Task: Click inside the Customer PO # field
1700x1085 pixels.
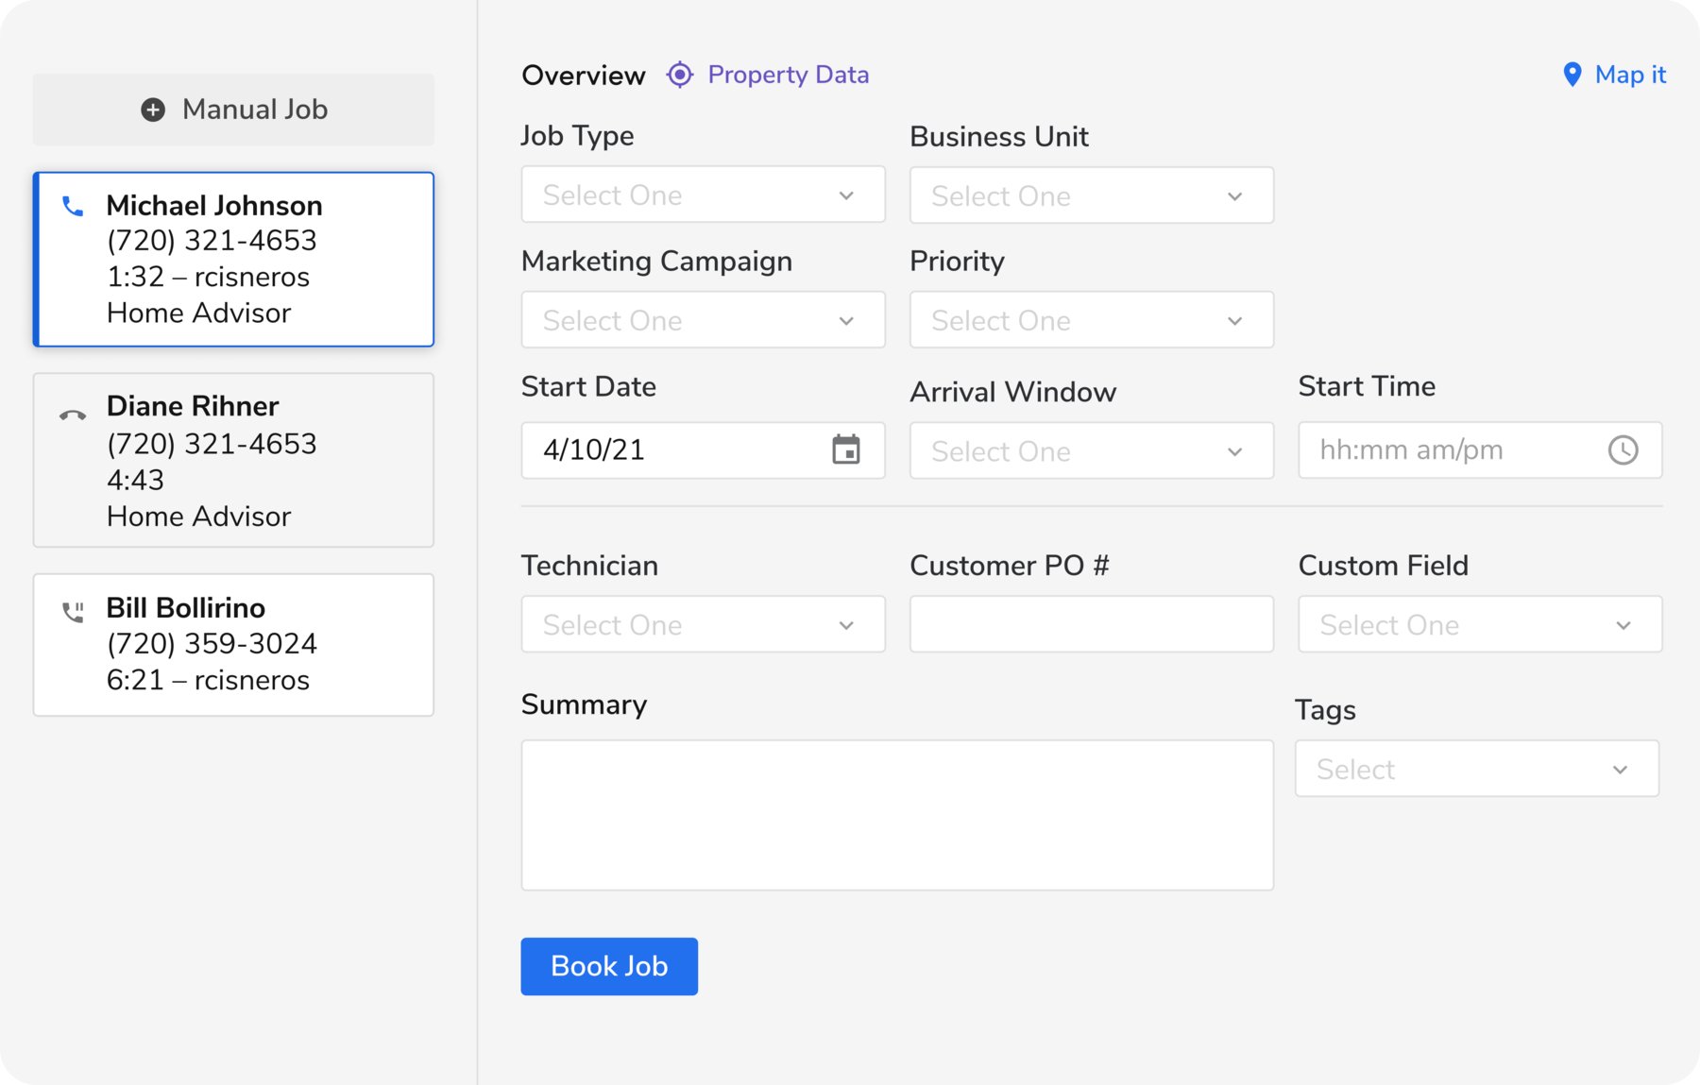Action: [x=1091, y=623]
